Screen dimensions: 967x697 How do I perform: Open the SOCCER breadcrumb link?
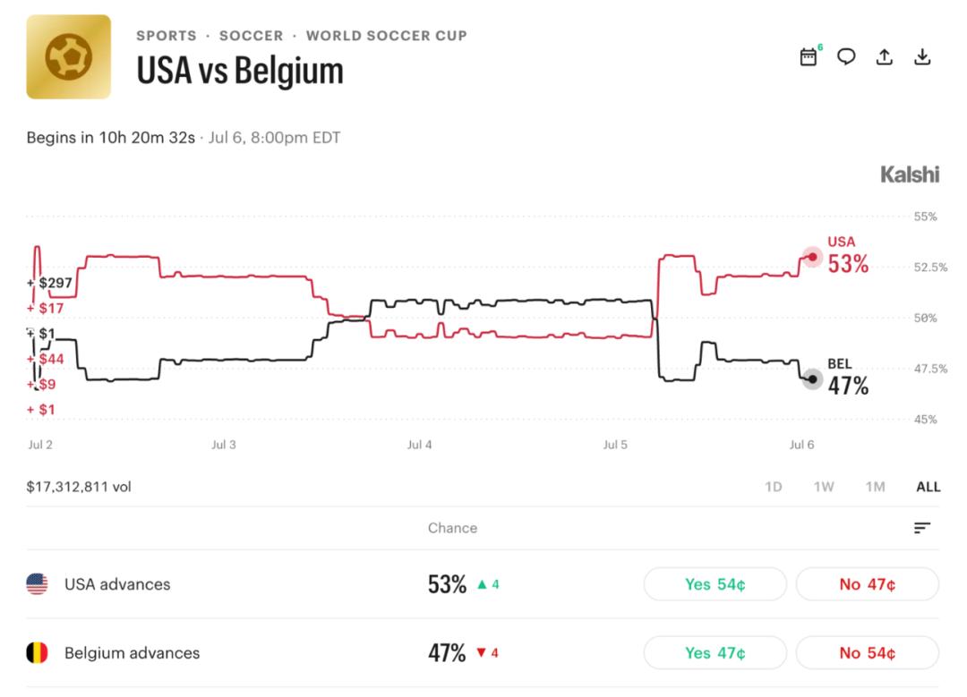(x=251, y=36)
